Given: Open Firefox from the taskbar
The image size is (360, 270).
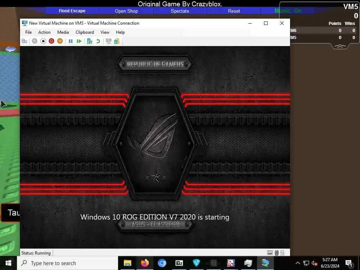Looking at the screenshot, I should pyautogui.click(x=144, y=263).
